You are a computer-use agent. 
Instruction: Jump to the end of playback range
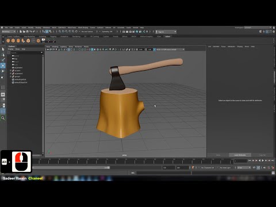tap(273, 160)
